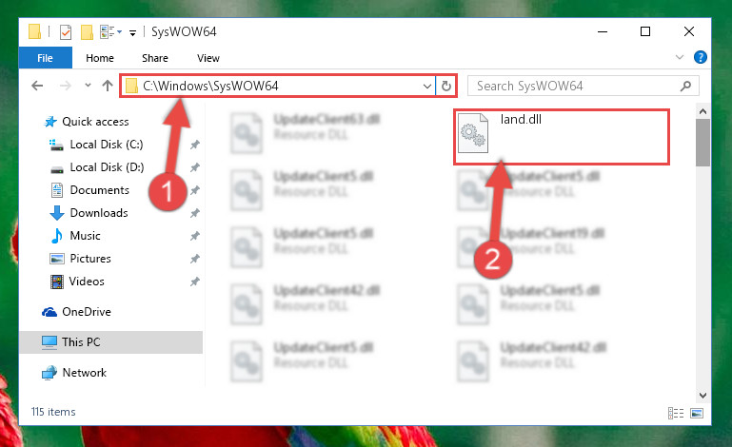
Task: Click the Refresh button beside address bar
Action: [x=446, y=86]
